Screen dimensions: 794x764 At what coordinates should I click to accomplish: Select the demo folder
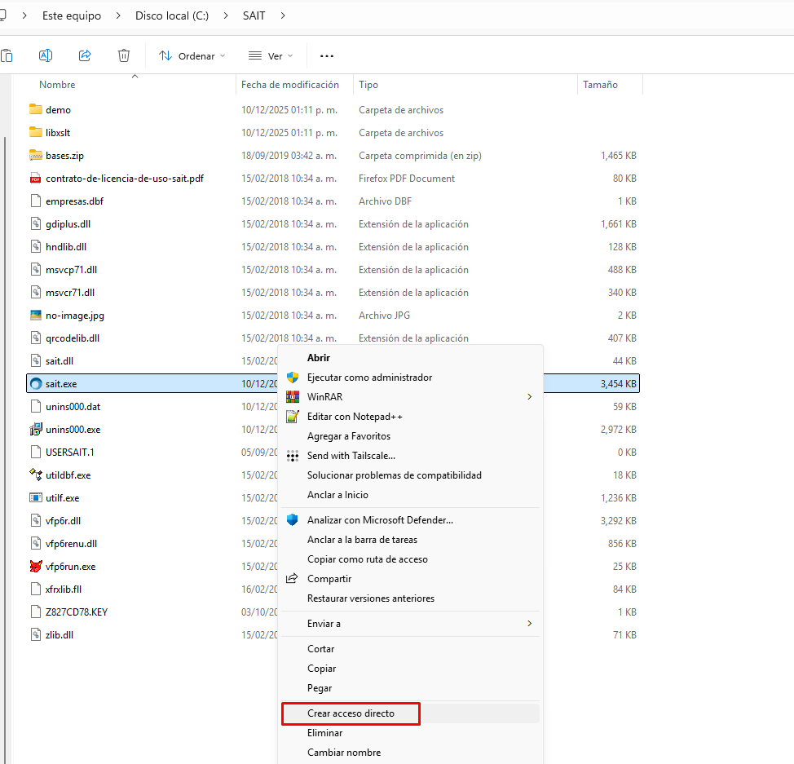[58, 110]
